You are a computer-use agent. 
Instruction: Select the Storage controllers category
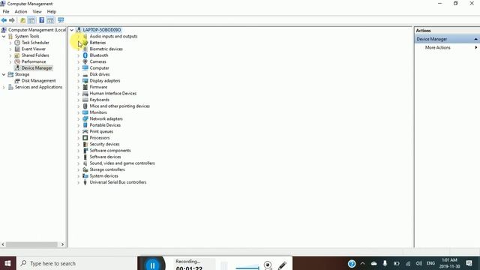[x=107, y=169]
